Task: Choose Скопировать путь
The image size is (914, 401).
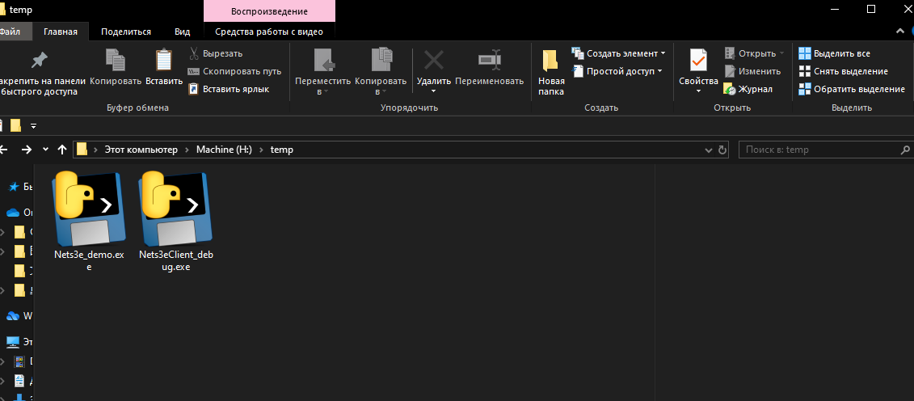Action: [234, 71]
